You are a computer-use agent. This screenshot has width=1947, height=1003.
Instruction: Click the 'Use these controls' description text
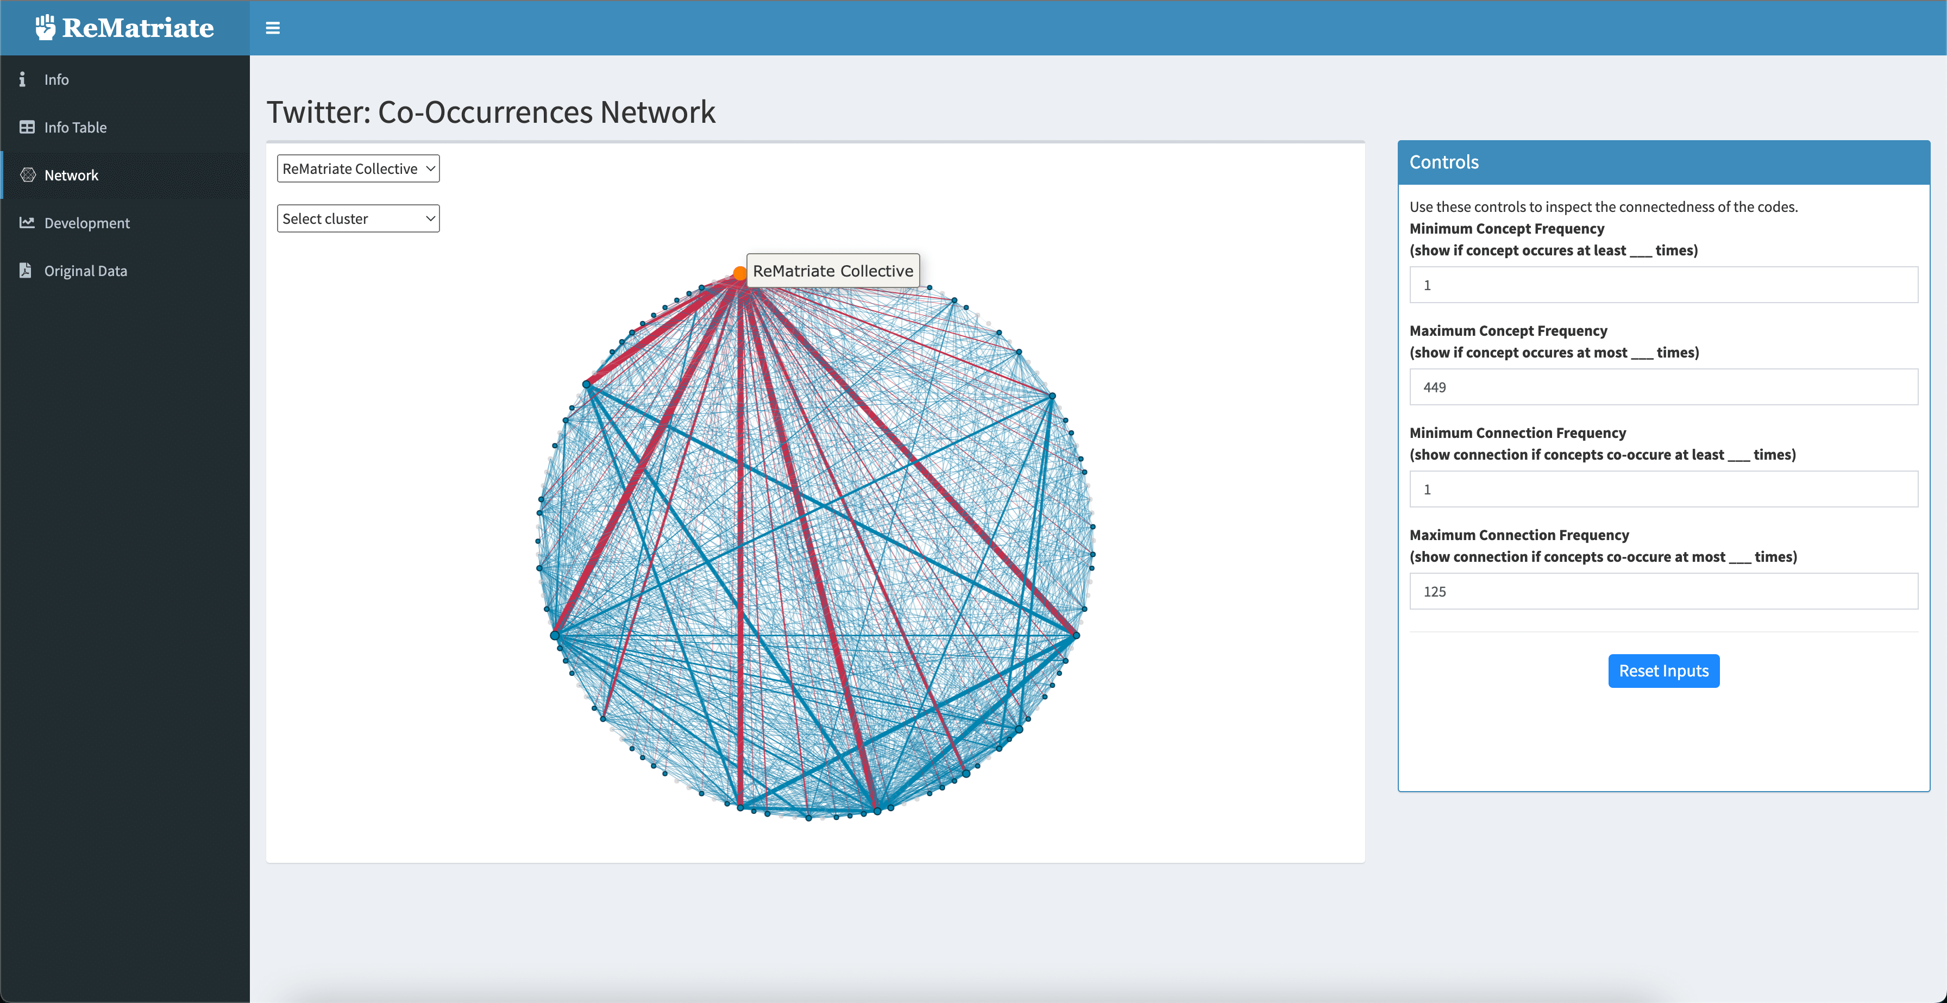(1603, 206)
